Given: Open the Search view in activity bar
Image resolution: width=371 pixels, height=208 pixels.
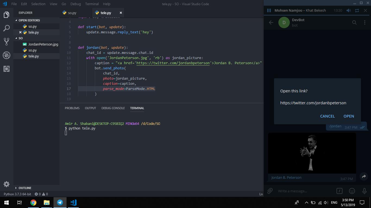Looking at the screenshot, I should (7, 28).
